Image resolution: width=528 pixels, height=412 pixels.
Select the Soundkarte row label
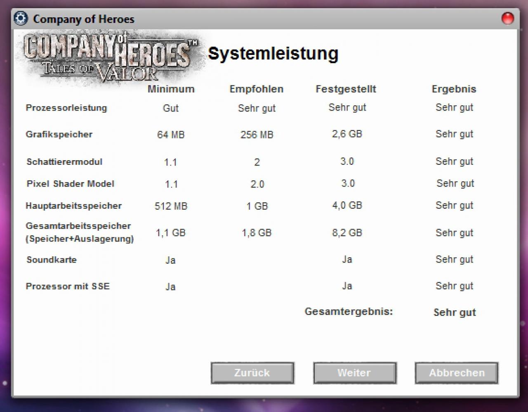pos(52,260)
